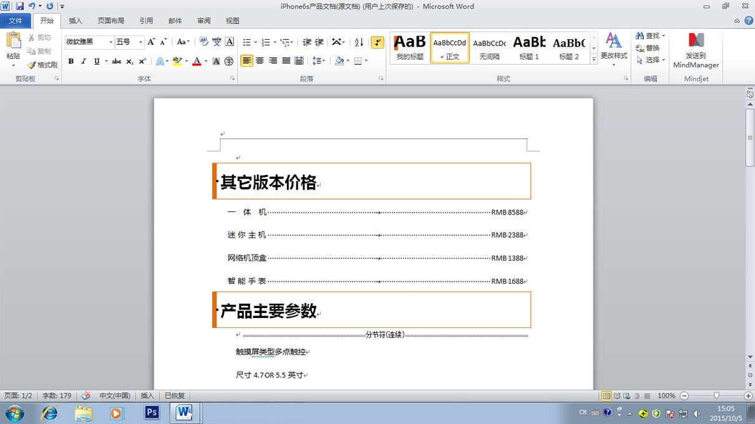Insert enclosed character (circled 字)
This screenshot has width=755, height=424.
tap(229, 61)
